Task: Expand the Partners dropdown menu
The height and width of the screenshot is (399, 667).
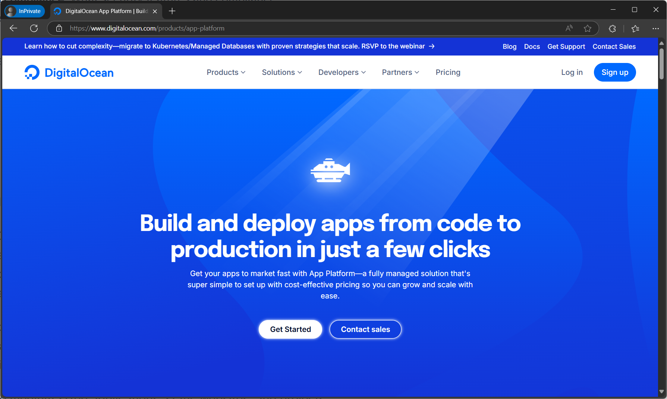Action: click(x=400, y=72)
